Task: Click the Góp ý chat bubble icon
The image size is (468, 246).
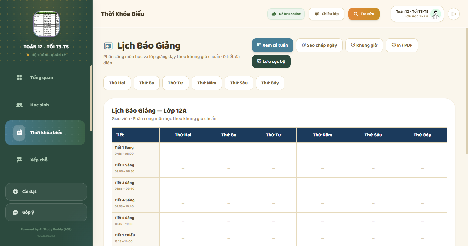Action: [15, 212]
